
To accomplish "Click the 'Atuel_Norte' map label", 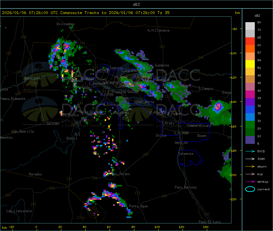I will coord(144,102).
